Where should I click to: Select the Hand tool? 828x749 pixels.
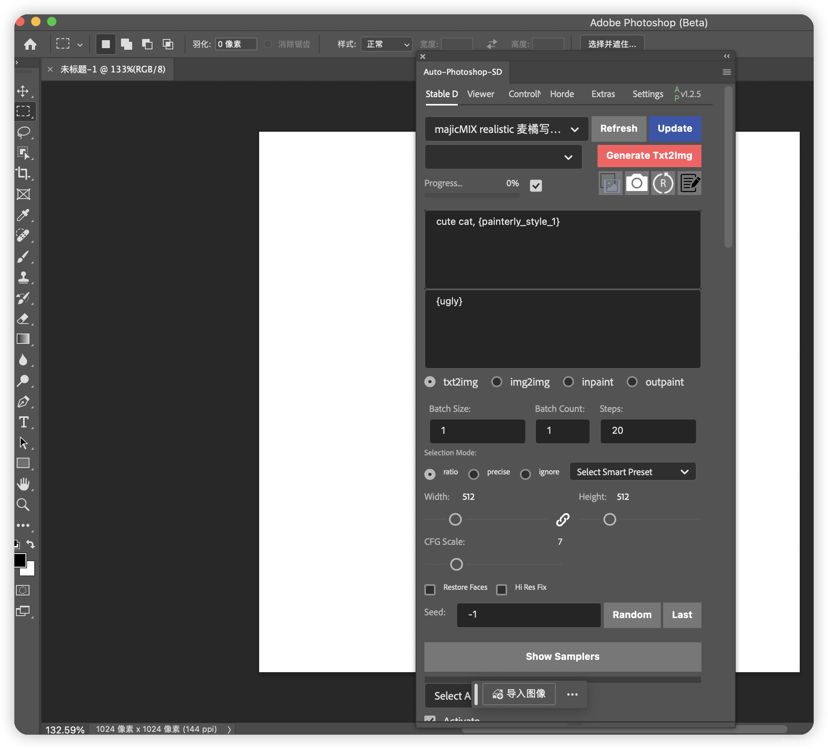[23, 484]
